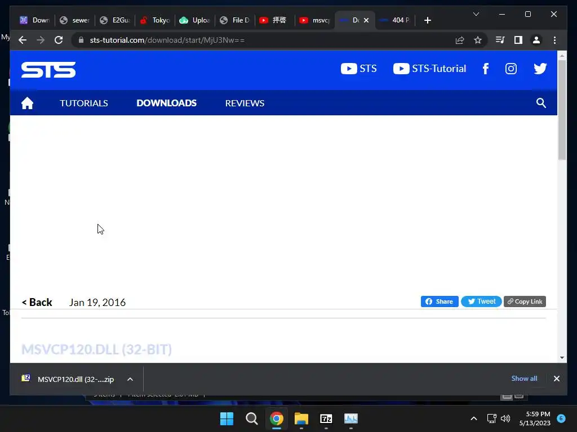
Task: Tweet this download page
Action: coord(481,301)
